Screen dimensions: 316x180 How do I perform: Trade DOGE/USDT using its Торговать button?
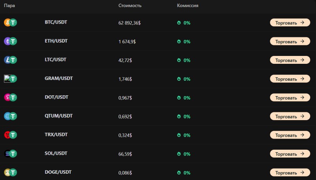290,173
